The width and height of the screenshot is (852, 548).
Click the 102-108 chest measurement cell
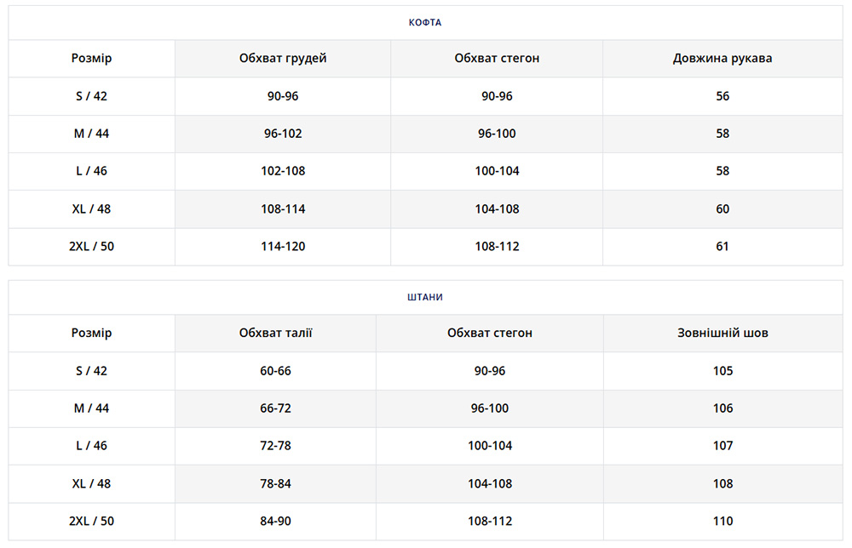[x=283, y=171]
